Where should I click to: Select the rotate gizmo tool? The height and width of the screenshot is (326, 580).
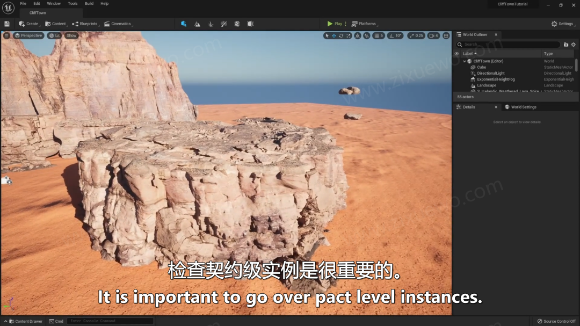(341, 35)
